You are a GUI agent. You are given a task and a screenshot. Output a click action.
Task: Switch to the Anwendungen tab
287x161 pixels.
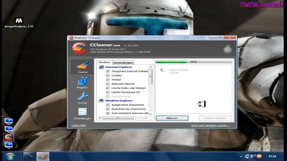[123, 63]
